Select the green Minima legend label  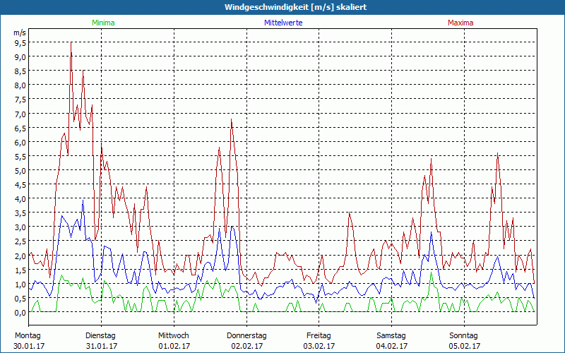click(103, 23)
